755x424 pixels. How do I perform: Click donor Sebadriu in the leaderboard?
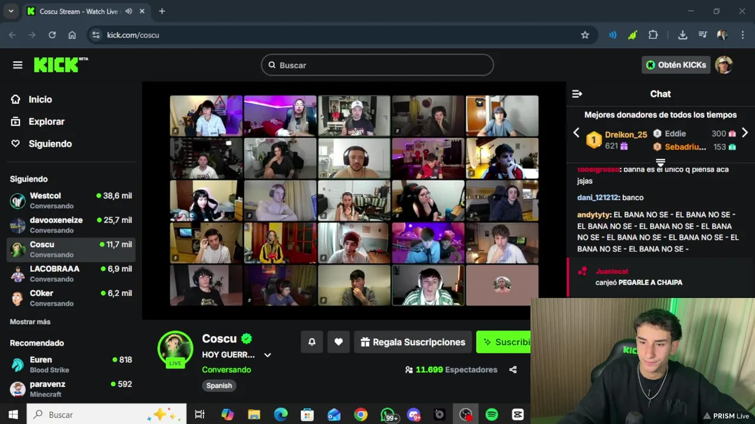click(685, 147)
